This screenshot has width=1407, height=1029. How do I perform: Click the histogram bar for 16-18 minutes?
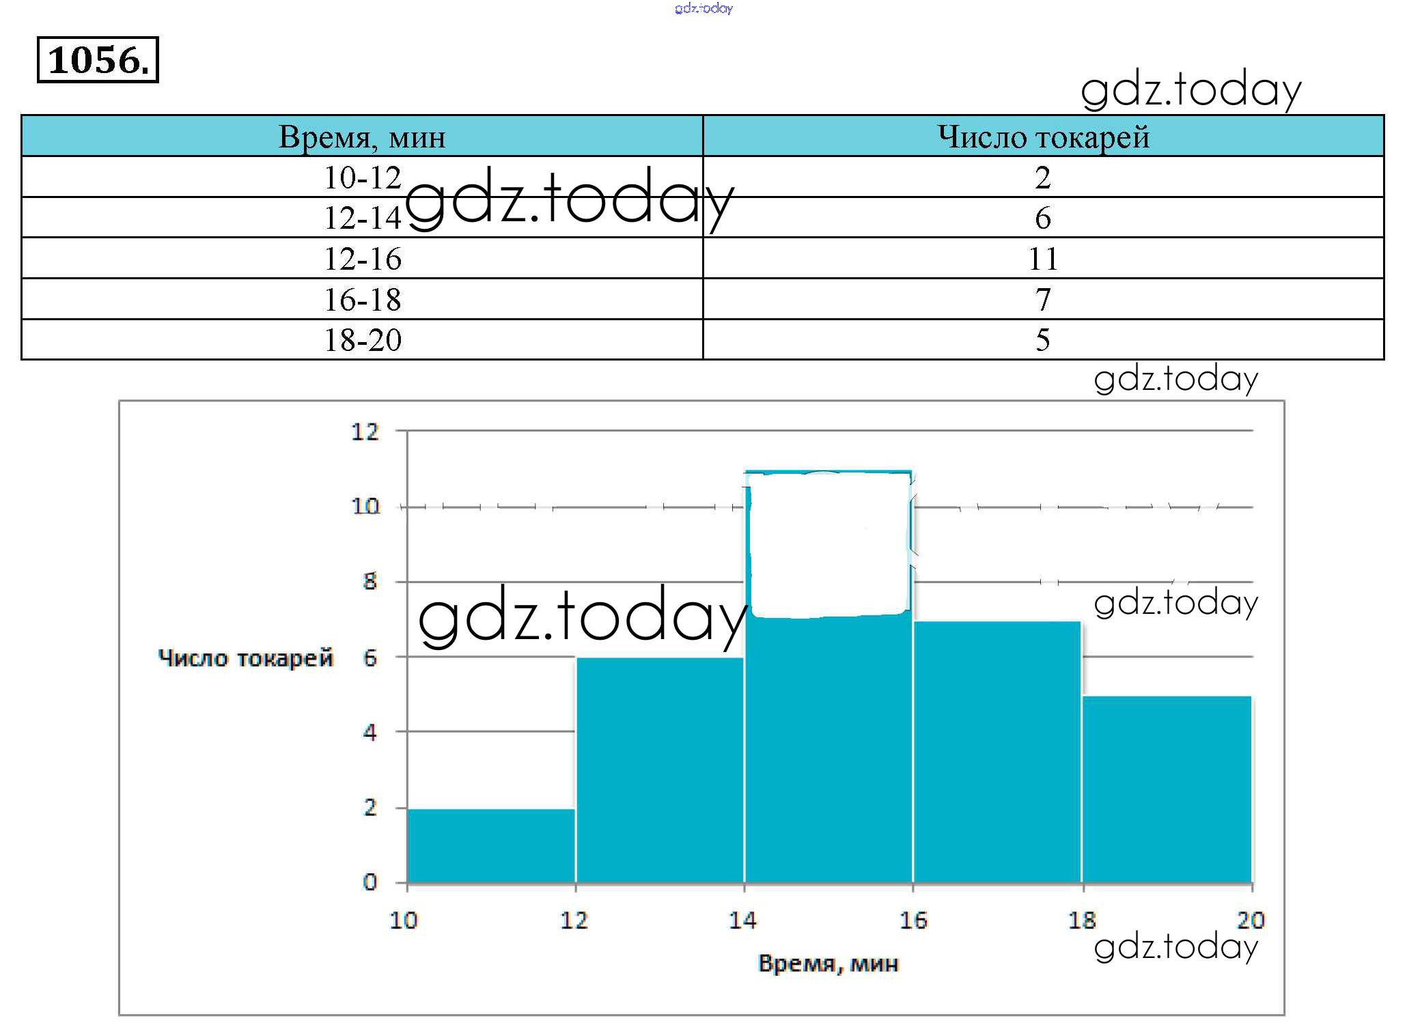pyautogui.click(x=997, y=751)
